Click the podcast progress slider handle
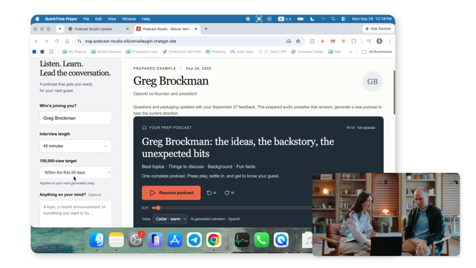Viewport: 476px width, 268px height. pos(158,208)
